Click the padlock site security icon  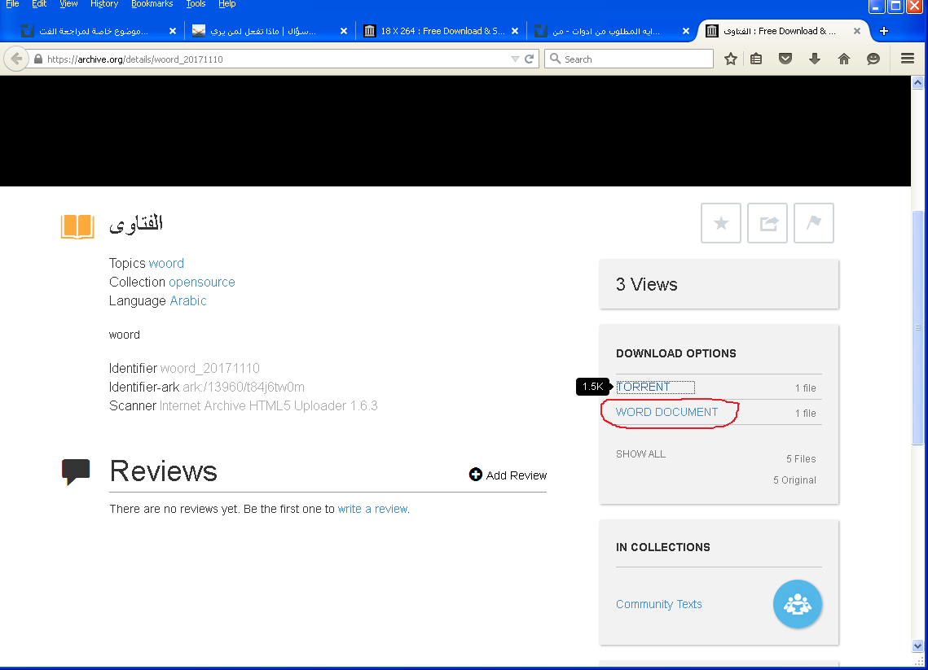pos(38,59)
